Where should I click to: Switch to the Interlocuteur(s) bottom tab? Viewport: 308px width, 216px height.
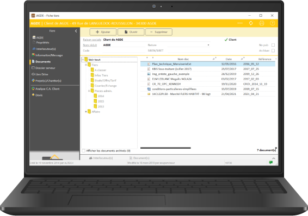click(101, 158)
